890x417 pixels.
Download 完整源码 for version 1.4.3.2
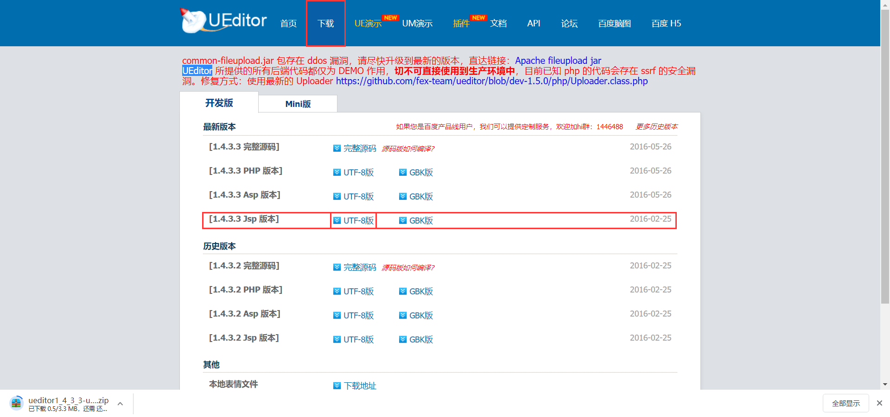point(360,268)
